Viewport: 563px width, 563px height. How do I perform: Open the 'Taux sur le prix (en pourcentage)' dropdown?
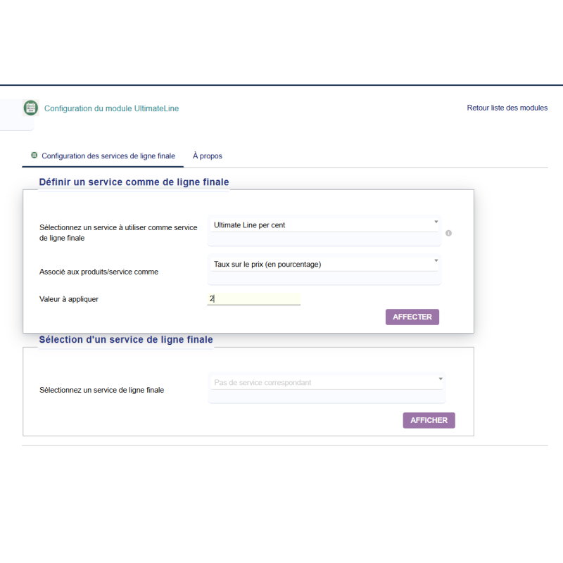pos(324,265)
